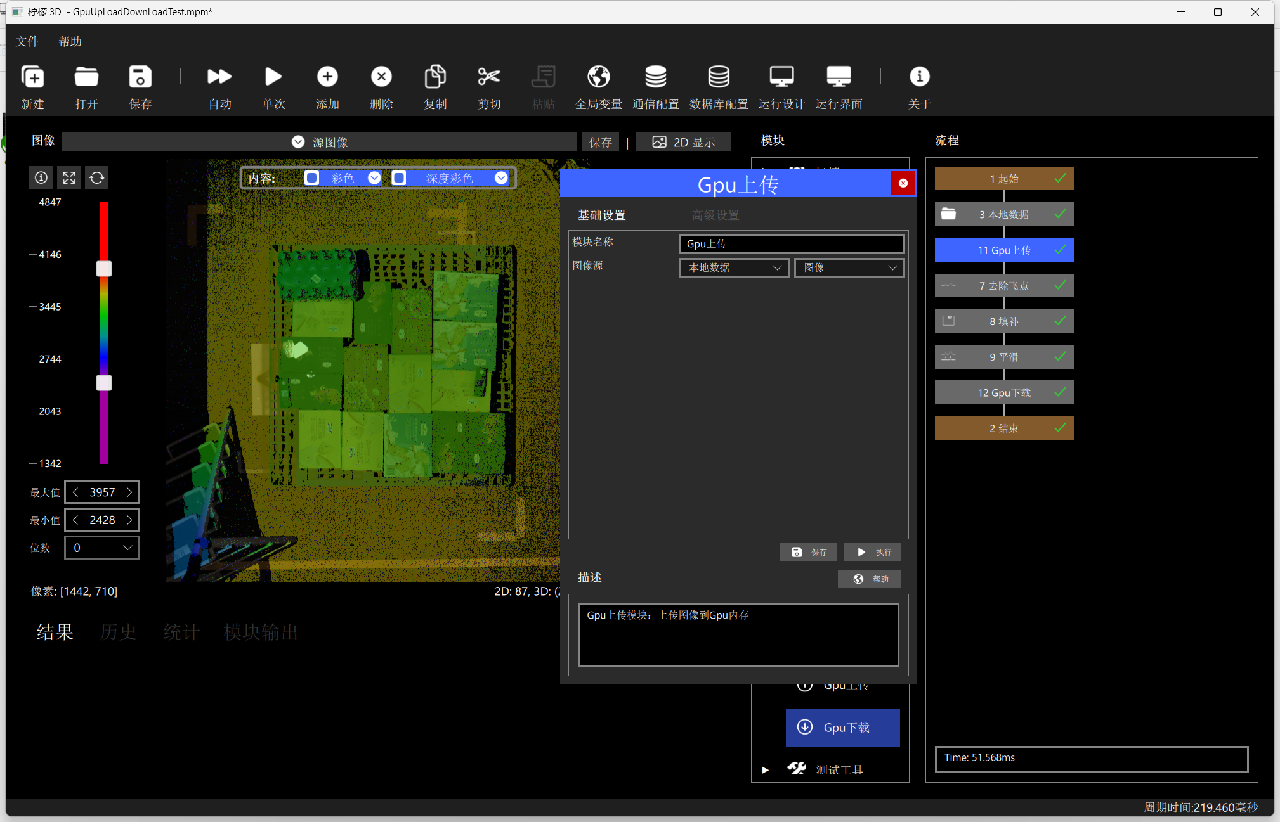Decrease 最大值 with left arrow

click(75, 492)
